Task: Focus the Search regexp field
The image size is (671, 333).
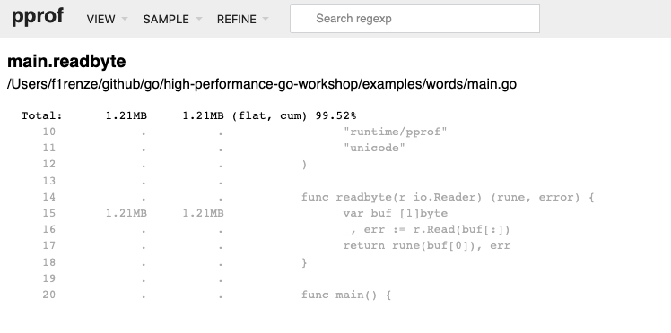Action: coord(414,19)
